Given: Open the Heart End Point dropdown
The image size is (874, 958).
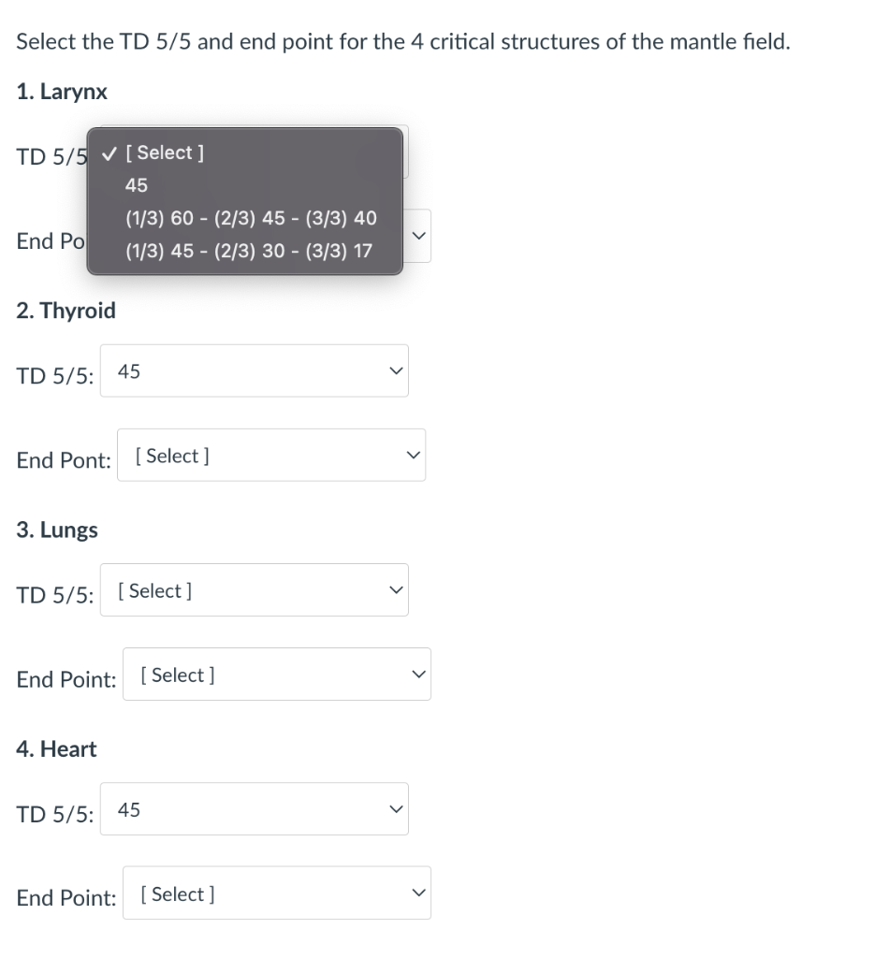Looking at the screenshot, I should click(x=277, y=893).
